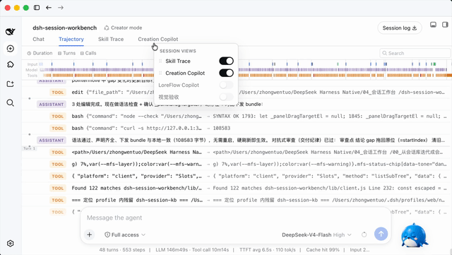
Task: Click the Turn 1 marker label
Action: [x=29, y=148]
